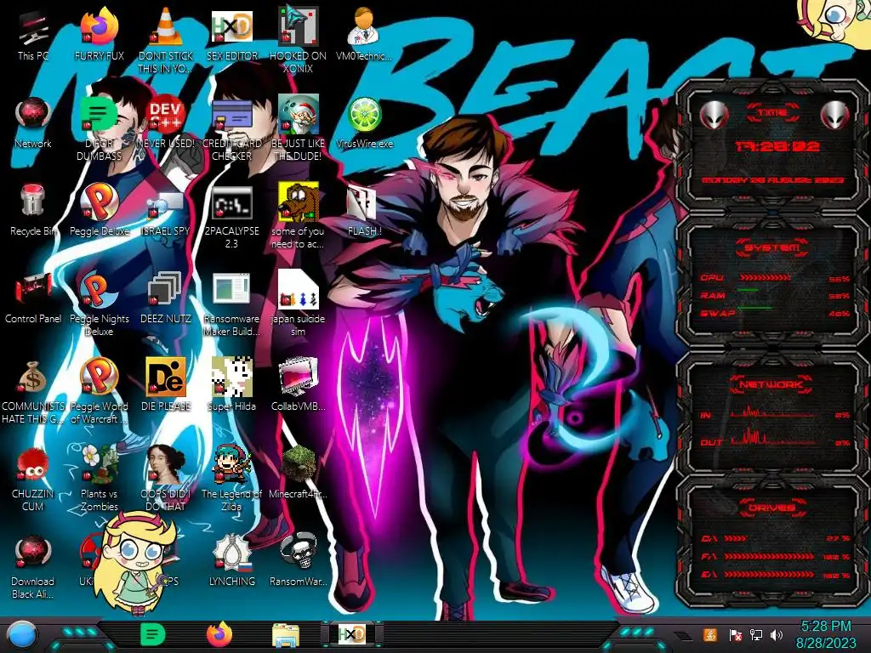
Task: Launch Firefox from the taskbar
Action: pyautogui.click(x=219, y=634)
